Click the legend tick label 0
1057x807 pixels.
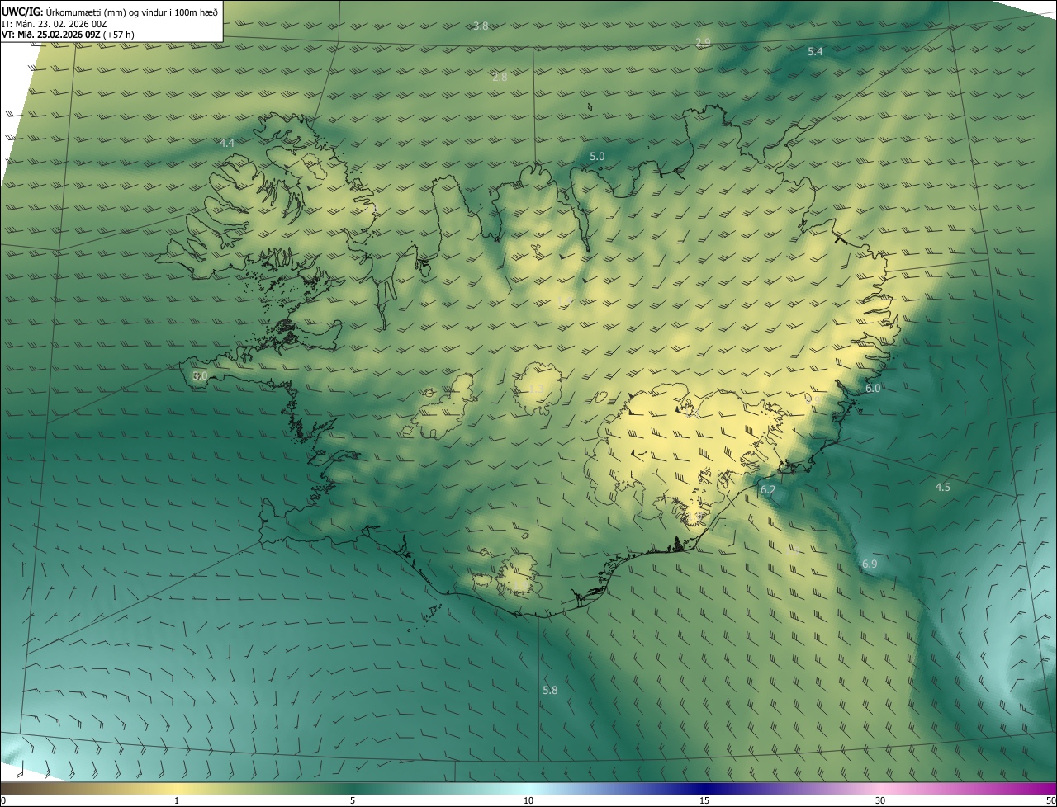[3, 801]
